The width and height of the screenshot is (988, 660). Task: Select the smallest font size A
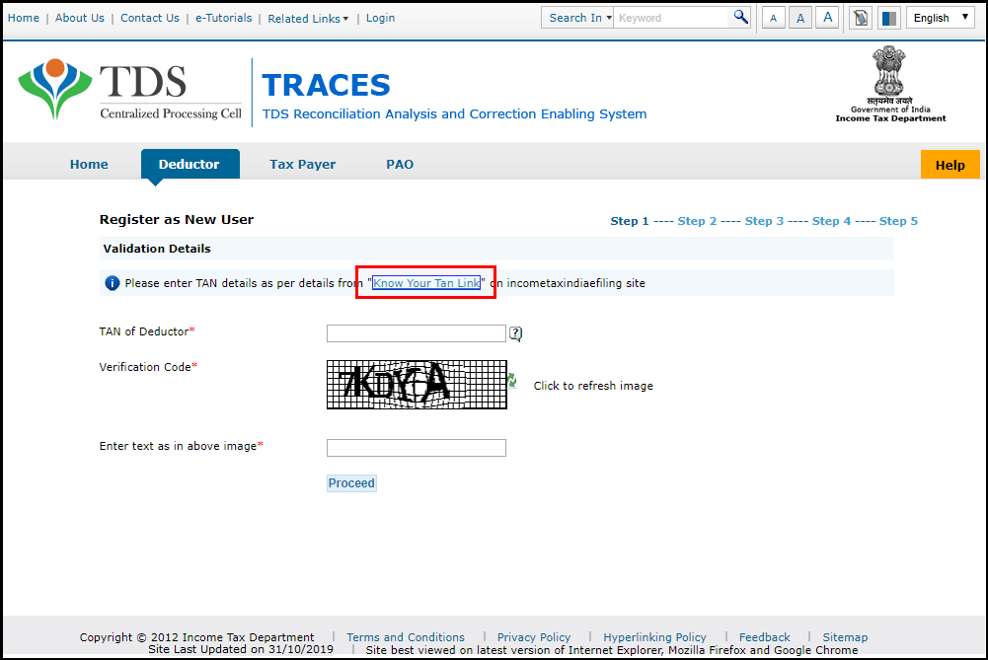(x=773, y=17)
